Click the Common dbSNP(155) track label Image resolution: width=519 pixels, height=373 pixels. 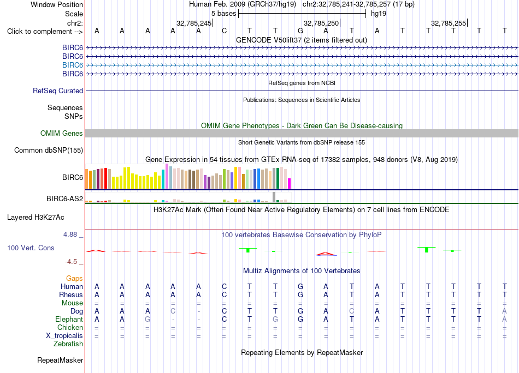click(49, 151)
